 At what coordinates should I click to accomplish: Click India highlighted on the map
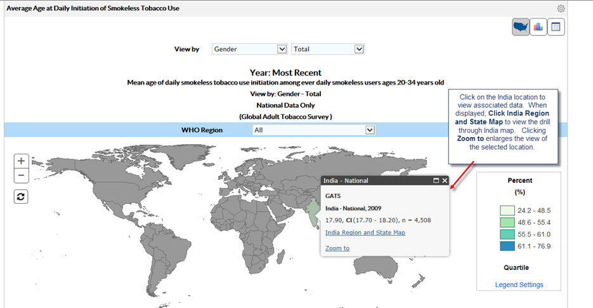[x=312, y=212]
